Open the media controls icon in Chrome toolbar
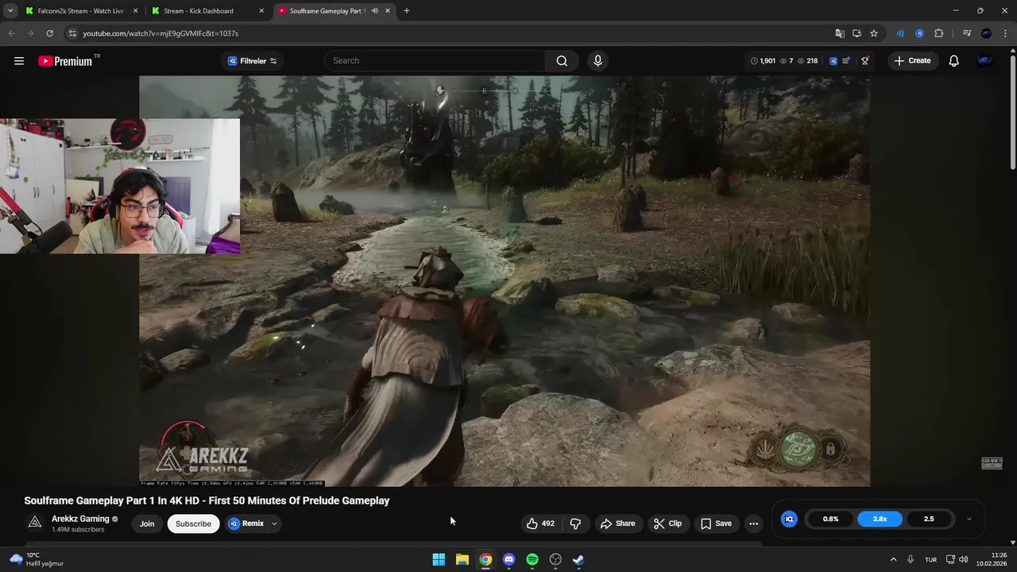This screenshot has width=1017, height=572. [967, 33]
